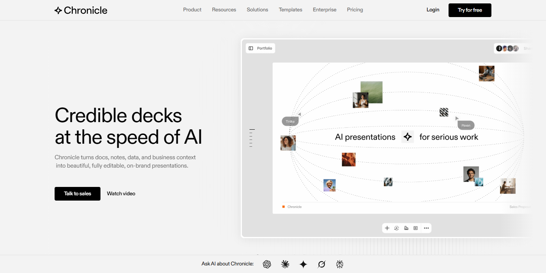546x273 pixels.
Task: Click the "Ask AI about Chronicle:" label
Action: [x=227, y=264]
